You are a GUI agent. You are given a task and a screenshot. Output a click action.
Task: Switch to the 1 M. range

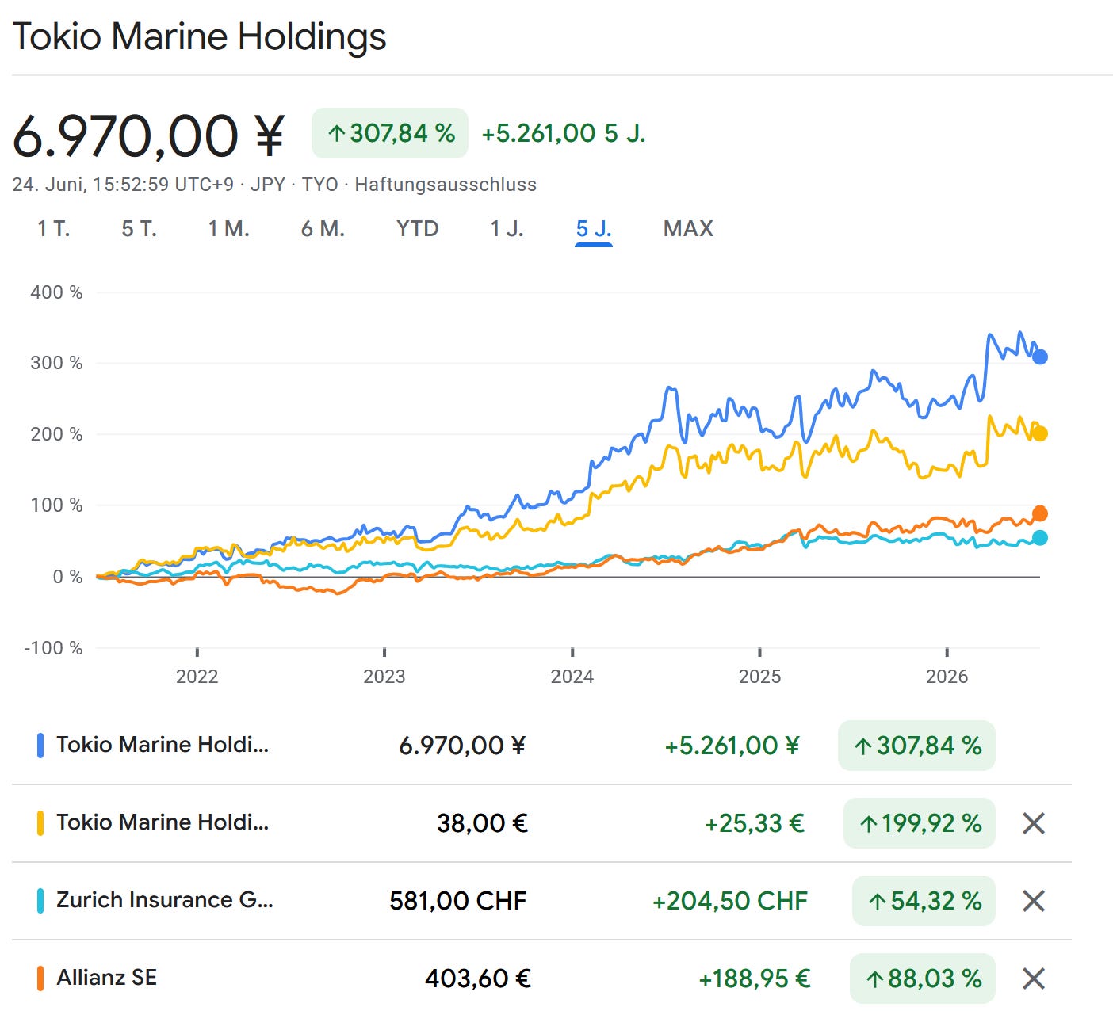tap(229, 229)
